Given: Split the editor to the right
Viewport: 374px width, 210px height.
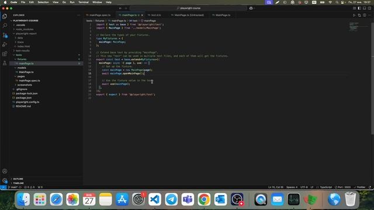Looking at the screenshot, I should (365, 15).
